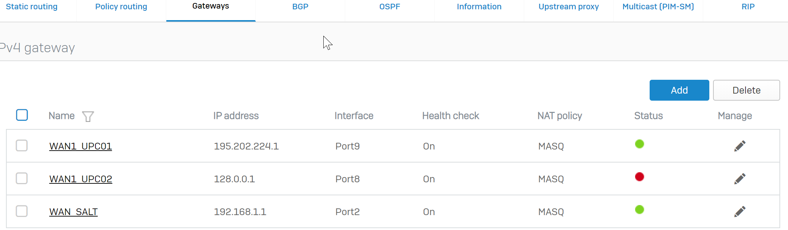
Task: Click the Port8 interface cell
Action: [348, 179]
